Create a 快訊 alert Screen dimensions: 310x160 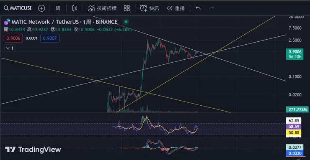coord(150,8)
